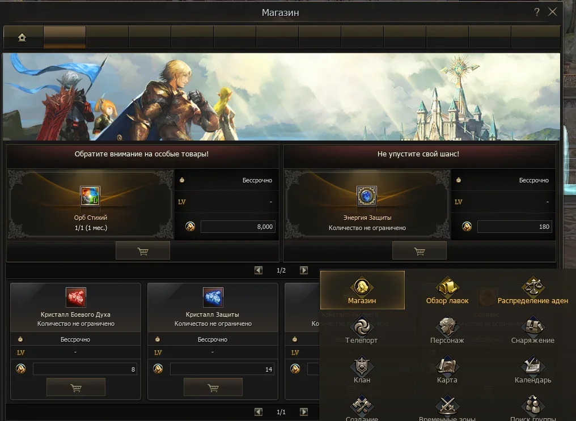Click the Обратите внимание на особые товары header
576x421 pixels.
pos(142,154)
